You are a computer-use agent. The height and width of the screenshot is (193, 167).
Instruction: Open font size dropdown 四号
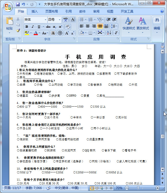[x=59, y=20]
